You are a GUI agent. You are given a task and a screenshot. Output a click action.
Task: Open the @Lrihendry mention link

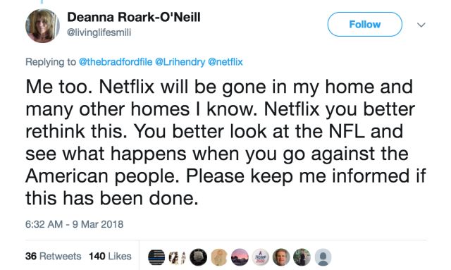click(x=180, y=62)
